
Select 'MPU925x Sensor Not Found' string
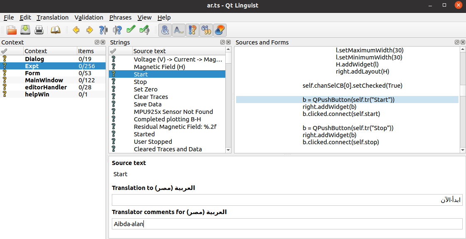(167, 112)
